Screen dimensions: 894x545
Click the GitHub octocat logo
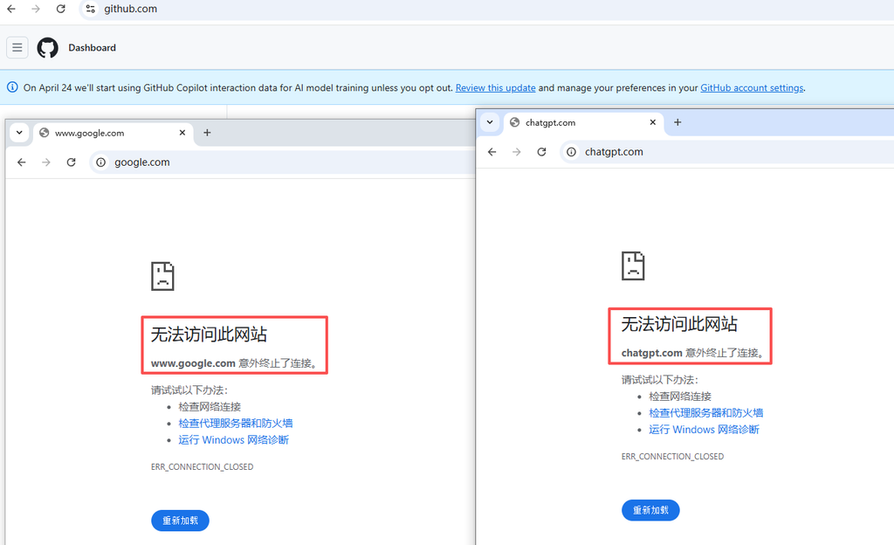click(x=47, y=47)
